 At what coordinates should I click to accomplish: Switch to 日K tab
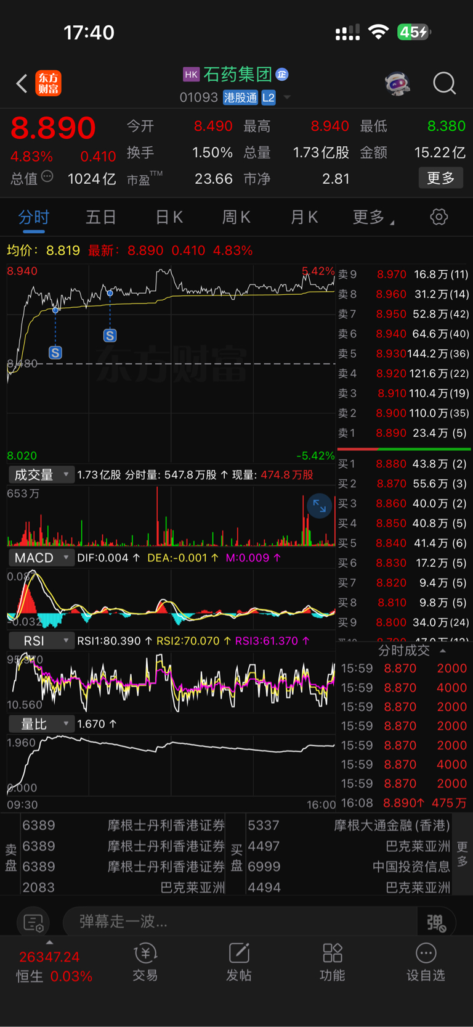point(169,217)
